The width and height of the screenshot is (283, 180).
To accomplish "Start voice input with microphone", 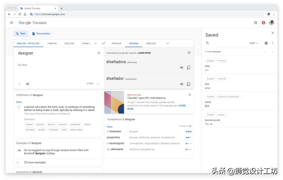I will (19, 84).
